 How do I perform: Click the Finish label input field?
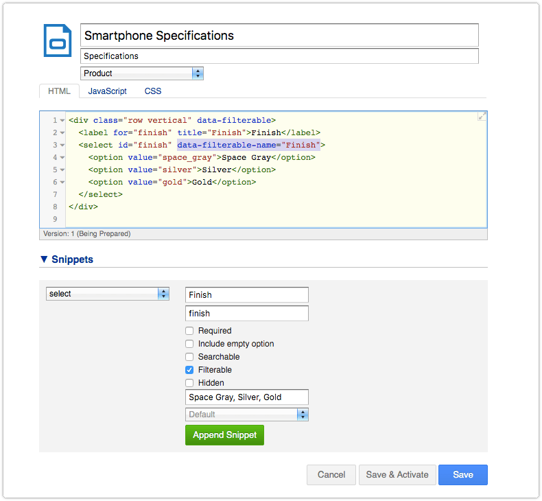tap(247, 295)
